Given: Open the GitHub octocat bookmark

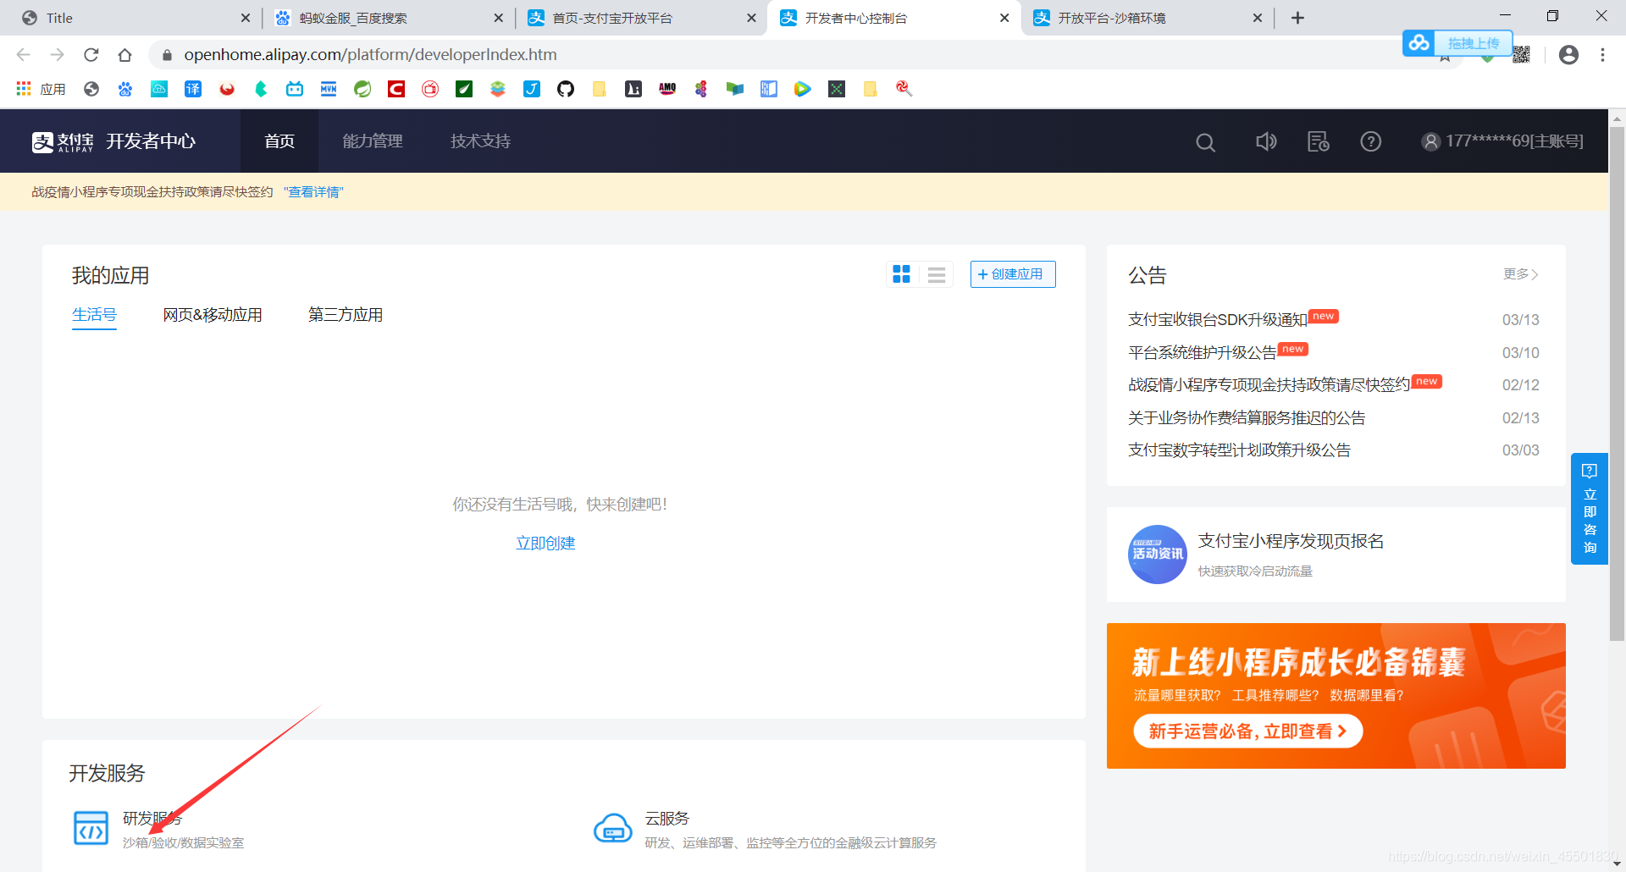Looking at the screenshot, I should pos(566,89).
